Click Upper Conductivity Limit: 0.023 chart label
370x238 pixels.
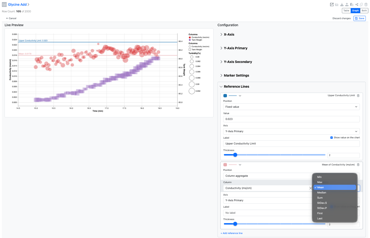tap(33, 41)
